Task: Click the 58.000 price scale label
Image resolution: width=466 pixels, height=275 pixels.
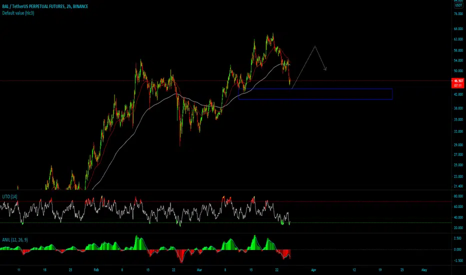Action: click(x=458, y=50)
